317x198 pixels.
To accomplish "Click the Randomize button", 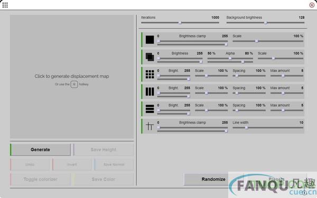I will coord(213,179).
